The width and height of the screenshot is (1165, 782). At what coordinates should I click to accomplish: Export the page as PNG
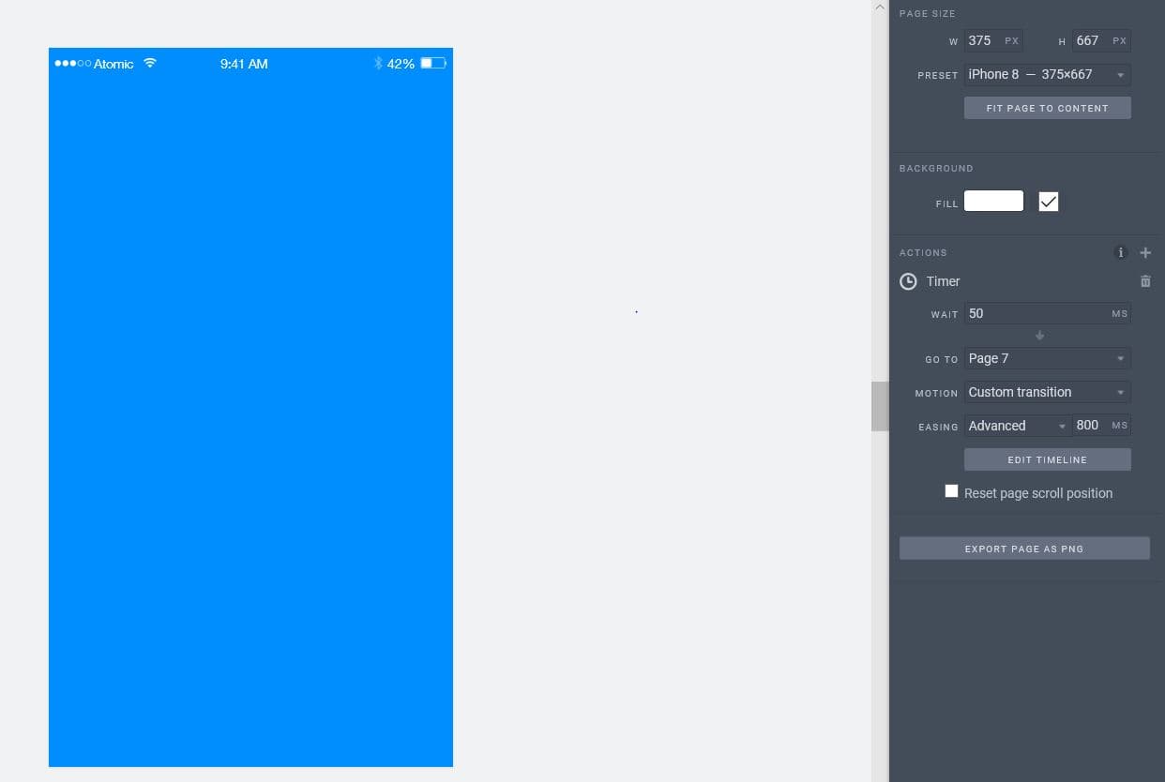click(1024, 549)
